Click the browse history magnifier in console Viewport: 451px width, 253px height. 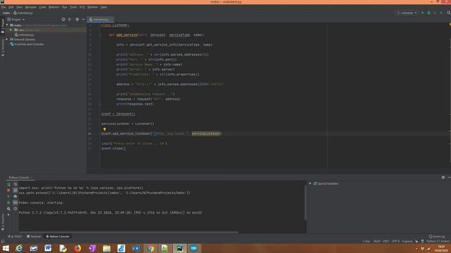tap(8, 209)
